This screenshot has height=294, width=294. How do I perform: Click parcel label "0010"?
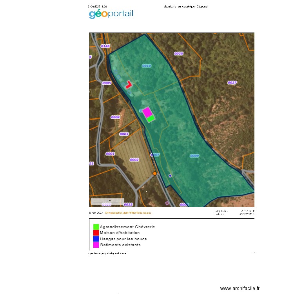pos(147,66)
